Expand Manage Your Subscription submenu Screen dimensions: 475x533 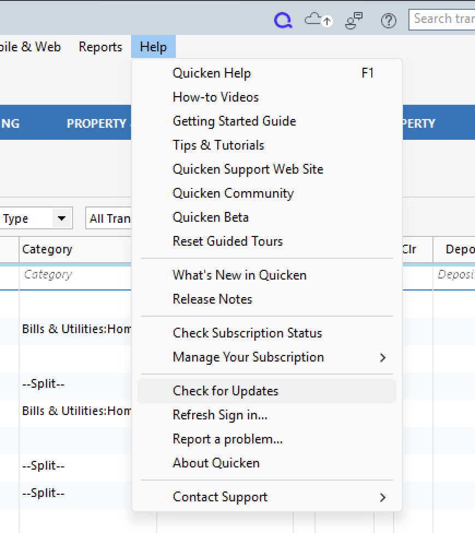point(267,357)
